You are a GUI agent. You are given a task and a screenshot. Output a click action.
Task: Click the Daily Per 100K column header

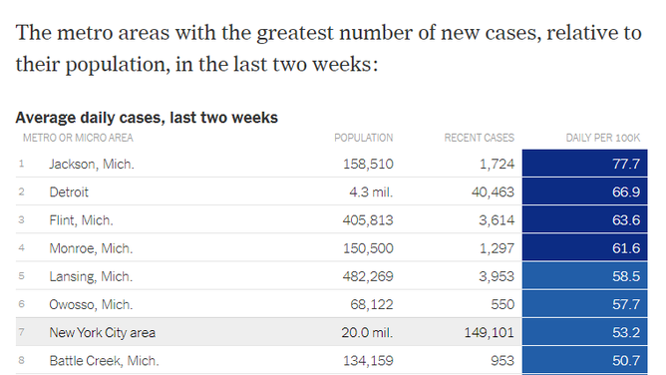click(x=603, y=138)
